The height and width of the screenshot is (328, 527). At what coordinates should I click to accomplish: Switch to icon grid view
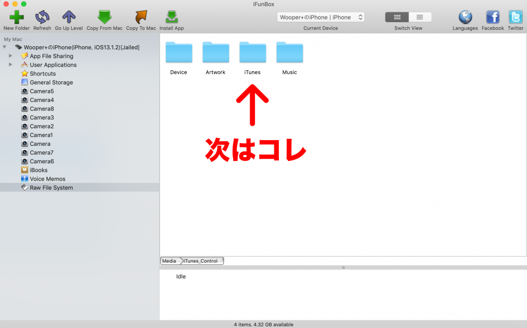(x=397, y=17)
